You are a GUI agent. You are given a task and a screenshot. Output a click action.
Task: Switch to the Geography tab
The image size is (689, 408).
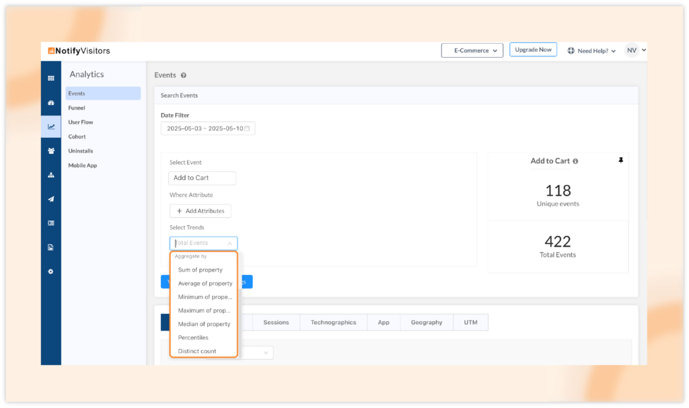[x=427, y=323]
